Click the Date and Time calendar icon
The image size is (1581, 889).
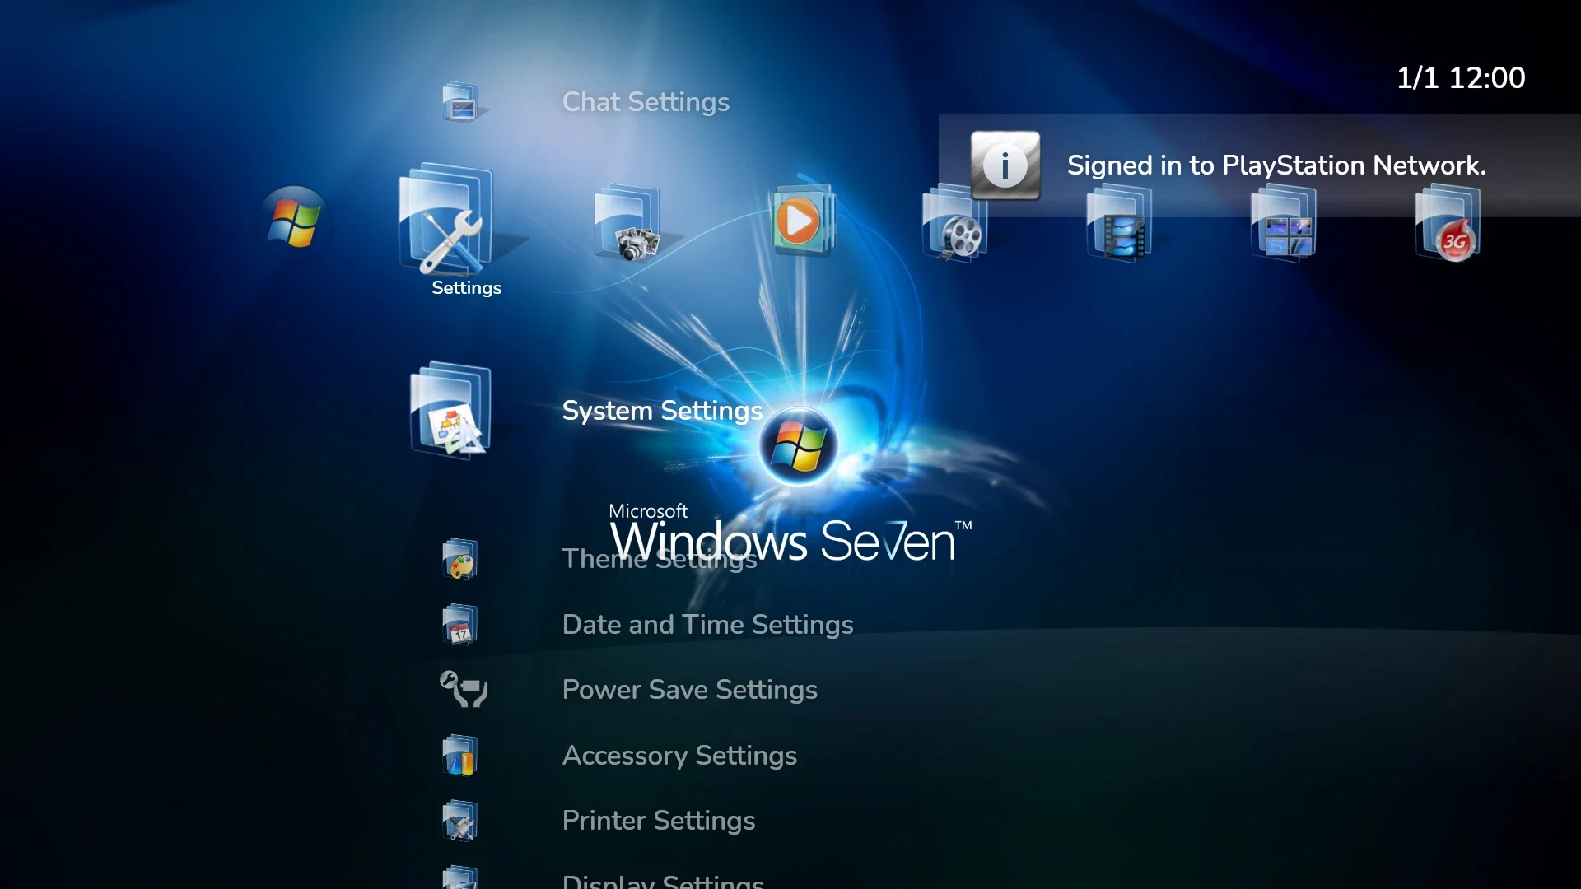click(460, 624)
